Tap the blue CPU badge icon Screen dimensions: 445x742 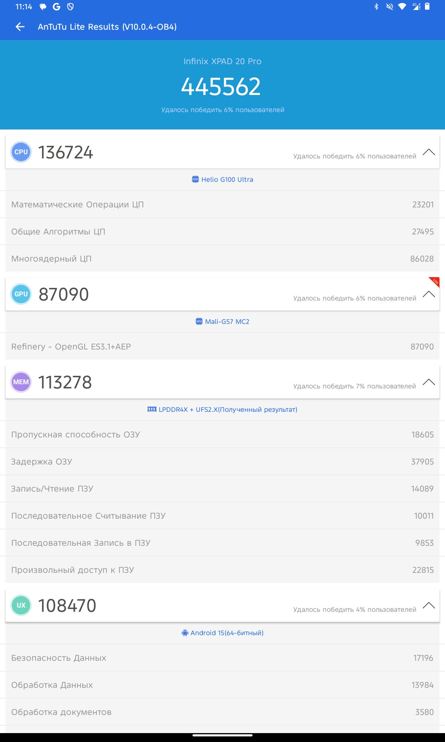[x=21, y=152]
